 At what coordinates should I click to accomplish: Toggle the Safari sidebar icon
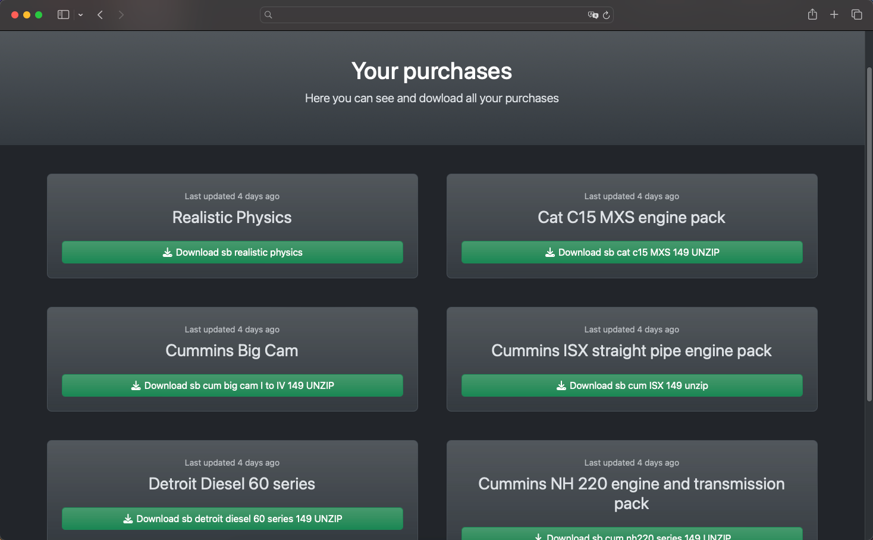[x=63, y=15]
